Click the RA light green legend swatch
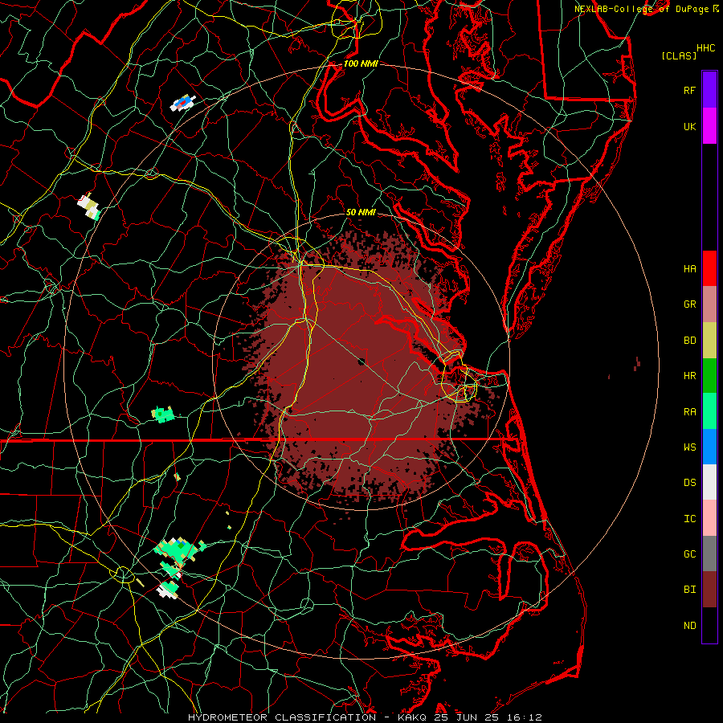This screenshot has height=723, width=723. 709,411
